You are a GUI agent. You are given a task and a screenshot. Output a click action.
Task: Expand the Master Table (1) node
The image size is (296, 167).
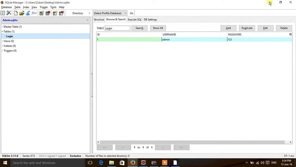[x=2, y=27]
